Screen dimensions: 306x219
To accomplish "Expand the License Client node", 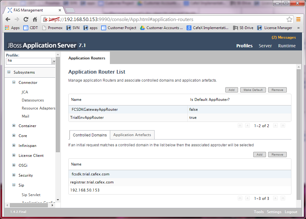I will pyautogui.click(x=14, y=155).
